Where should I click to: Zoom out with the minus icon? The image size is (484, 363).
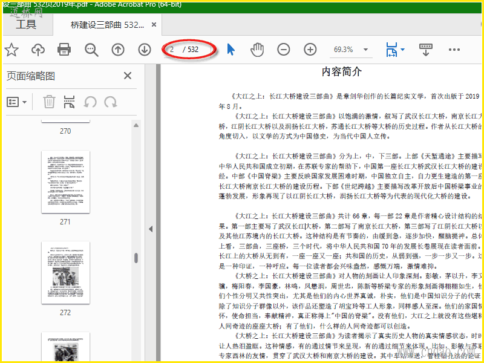point(283,50)
